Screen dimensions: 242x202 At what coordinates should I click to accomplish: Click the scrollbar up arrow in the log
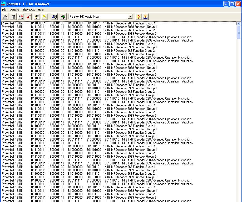pos(239,24)
